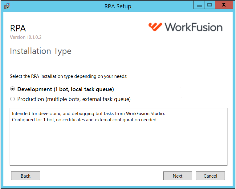Image resolution: width=236 pixels, height=189 pixels.
Task: Open the installer icon in title bar
Action: coord(7,6)
